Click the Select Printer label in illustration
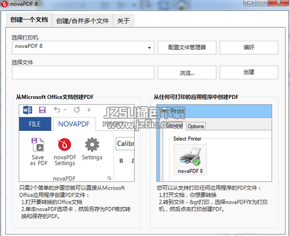This screenshot has width=290, height=236. click(x=187, y=139)
